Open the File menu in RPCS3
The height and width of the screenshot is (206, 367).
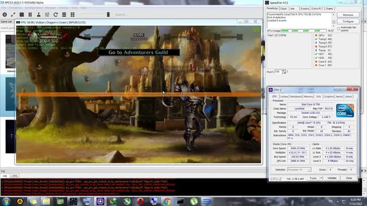(x=4, y=7)
